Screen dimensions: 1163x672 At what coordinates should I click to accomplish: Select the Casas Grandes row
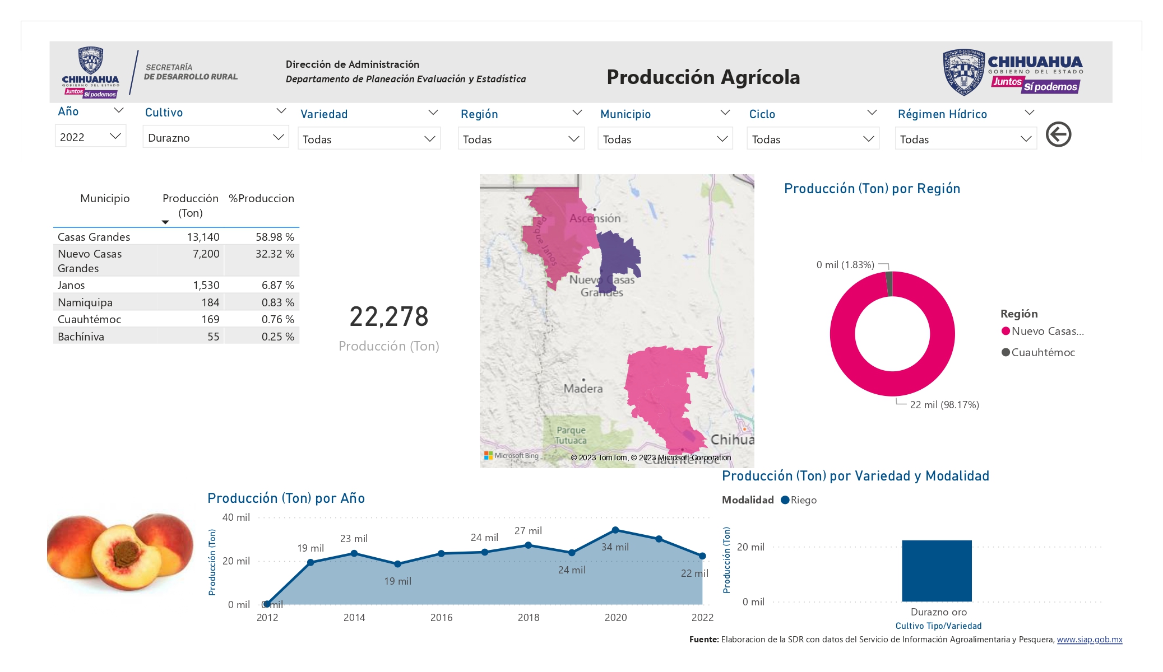[176, 237]
